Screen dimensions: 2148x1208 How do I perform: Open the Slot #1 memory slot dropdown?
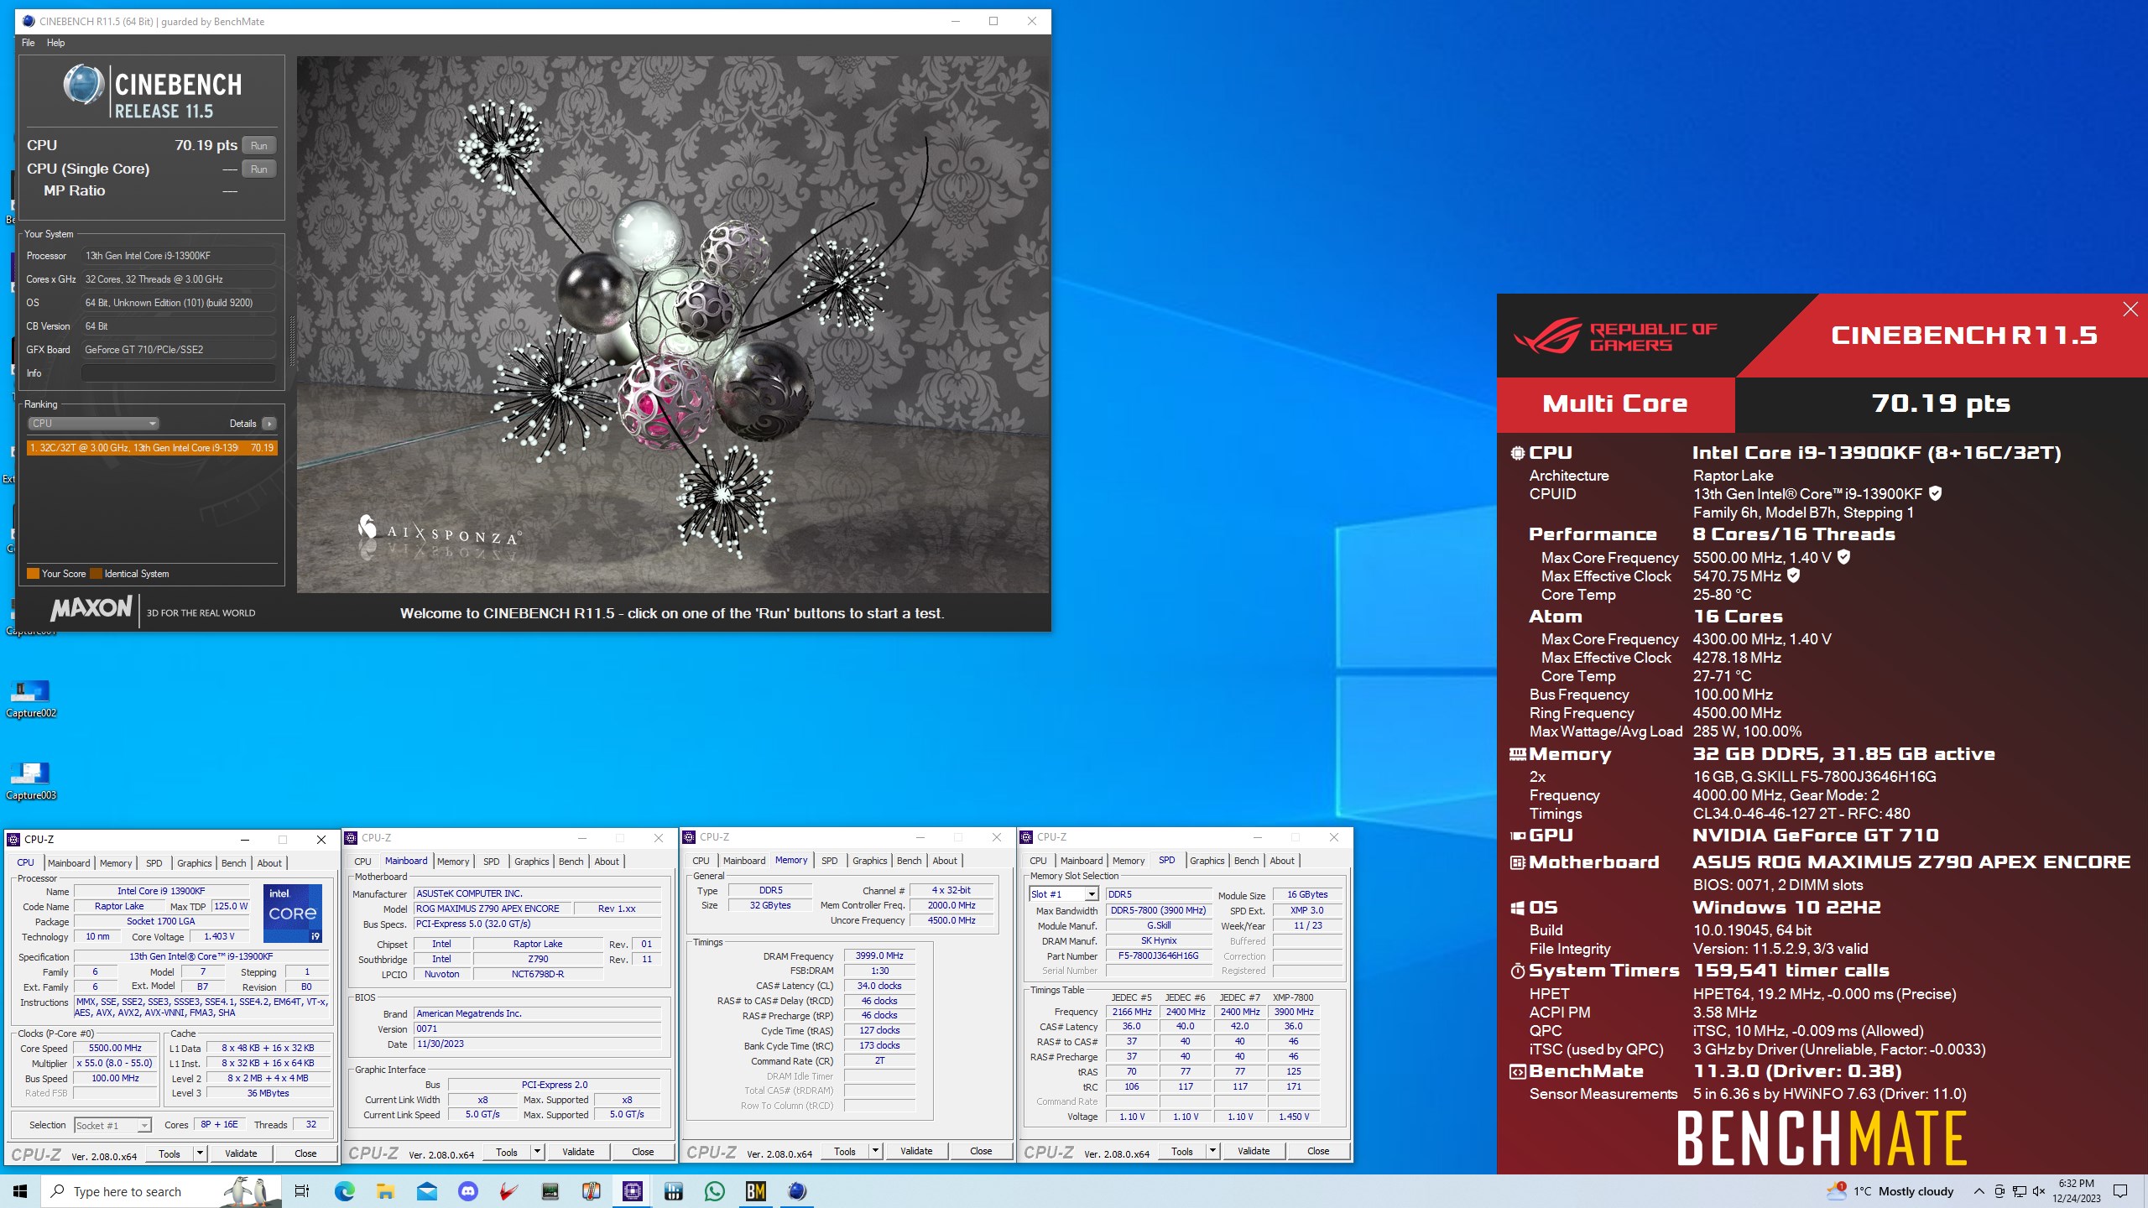pos(1064,894)
